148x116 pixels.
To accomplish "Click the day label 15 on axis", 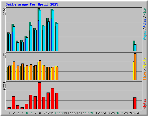I will point(69,113).
